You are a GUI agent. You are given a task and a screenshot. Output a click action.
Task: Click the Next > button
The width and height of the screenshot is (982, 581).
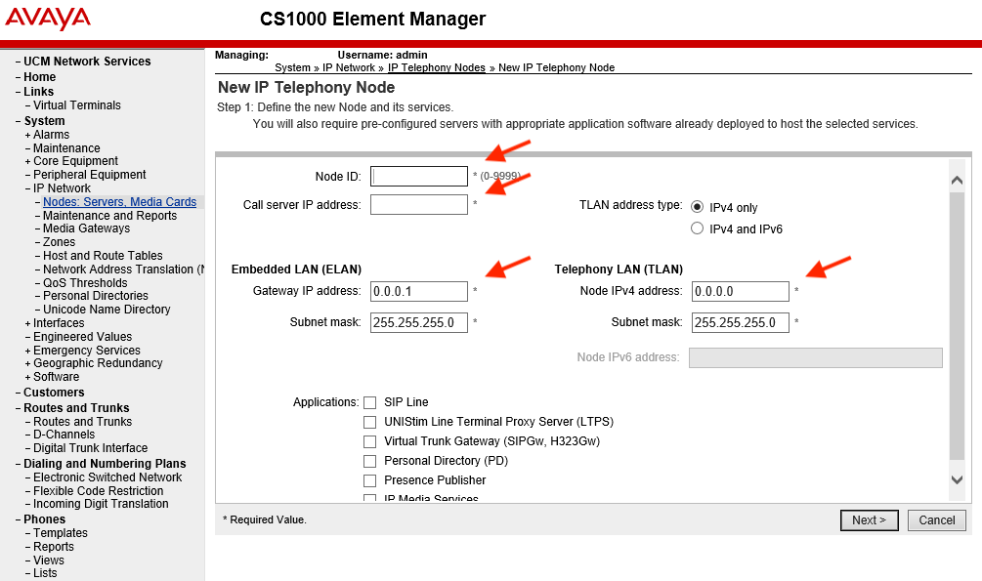tap(870, 520)
